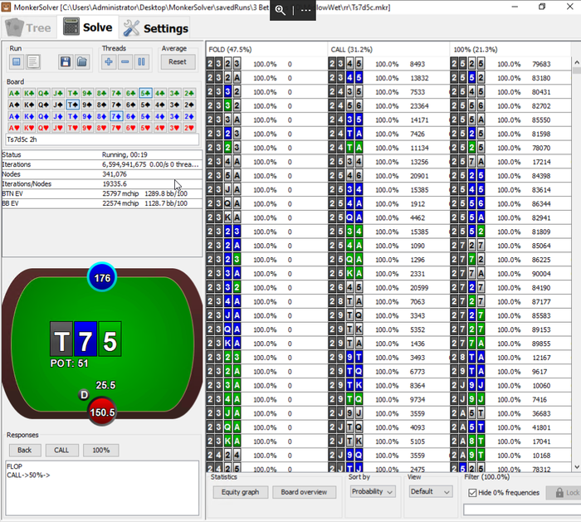This screenshot has height=522, width=581.
Task: Select the 100% row with value 79683
Action: 510,64
